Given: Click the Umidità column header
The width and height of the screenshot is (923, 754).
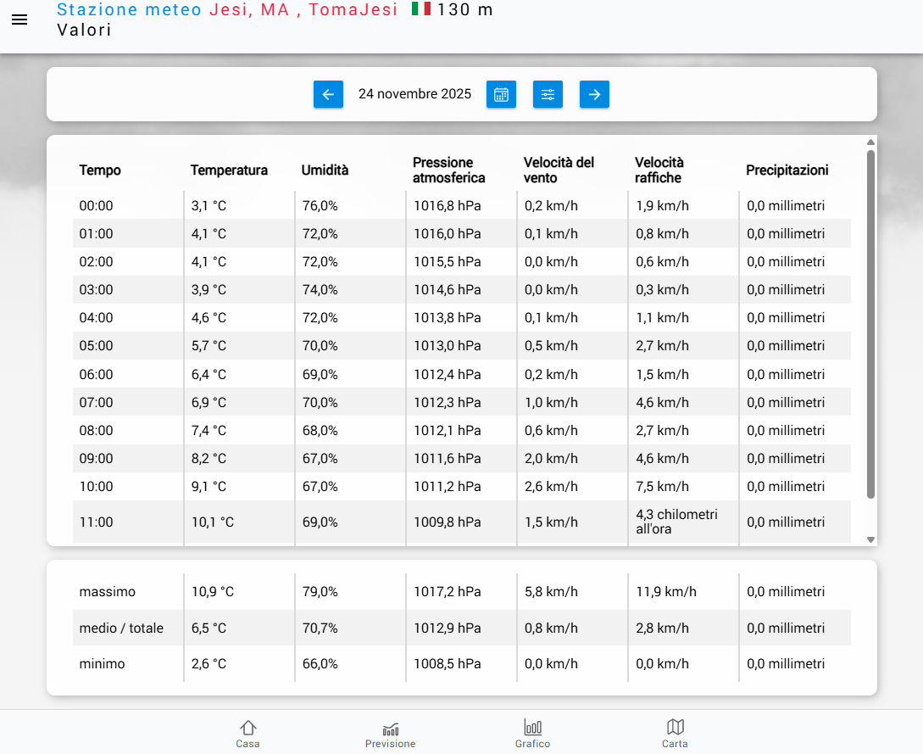Looking at the screenshot, I should (x=325, y=170).
